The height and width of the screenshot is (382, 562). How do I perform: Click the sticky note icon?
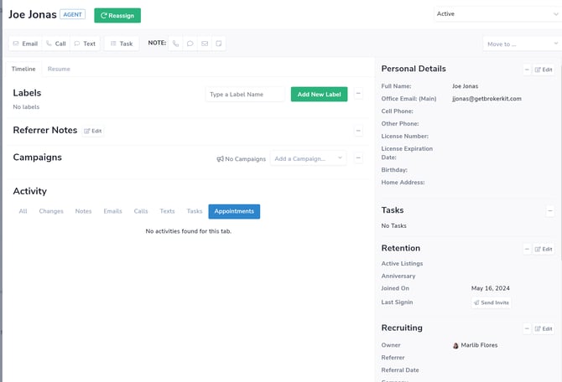pos(219,44)
